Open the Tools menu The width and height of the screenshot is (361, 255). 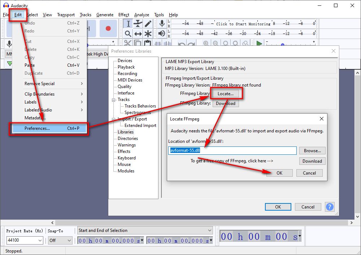[x=159, y=15]
